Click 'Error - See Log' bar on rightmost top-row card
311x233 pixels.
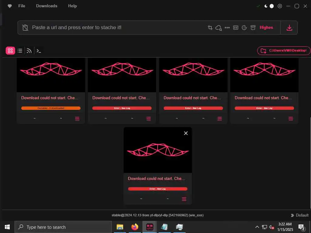click(265, 108)
